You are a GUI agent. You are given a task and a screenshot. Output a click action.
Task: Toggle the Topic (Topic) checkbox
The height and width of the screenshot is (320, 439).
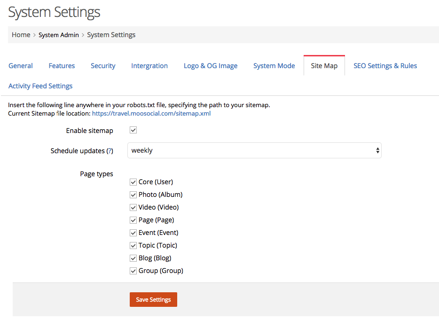133,246
